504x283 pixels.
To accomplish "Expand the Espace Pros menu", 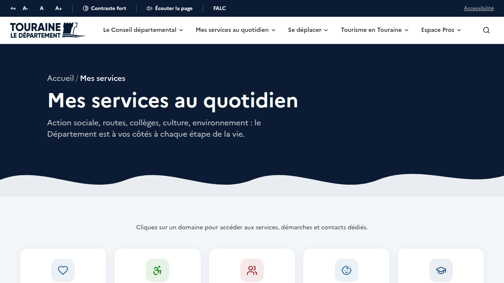I will [x=441, y=30].
